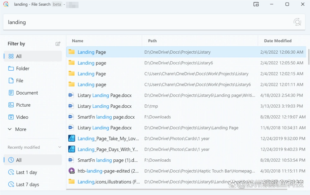Select the Landing_Page_Take_My_Lov... file name
Image resolution: width=310 pixels, height=195 pixels.
[108, 139]
